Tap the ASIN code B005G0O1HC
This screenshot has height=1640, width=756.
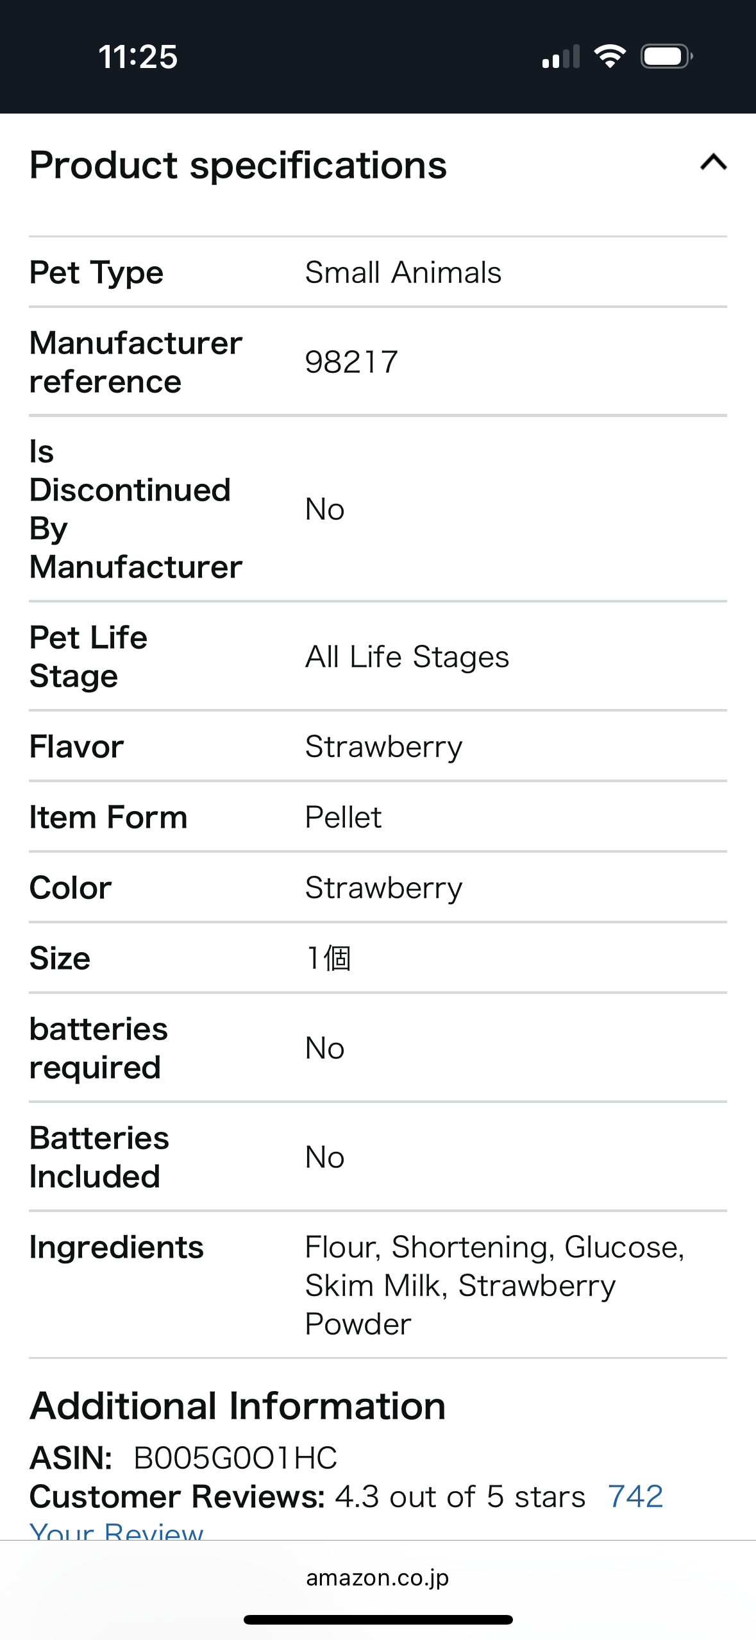pos(235,1458)
